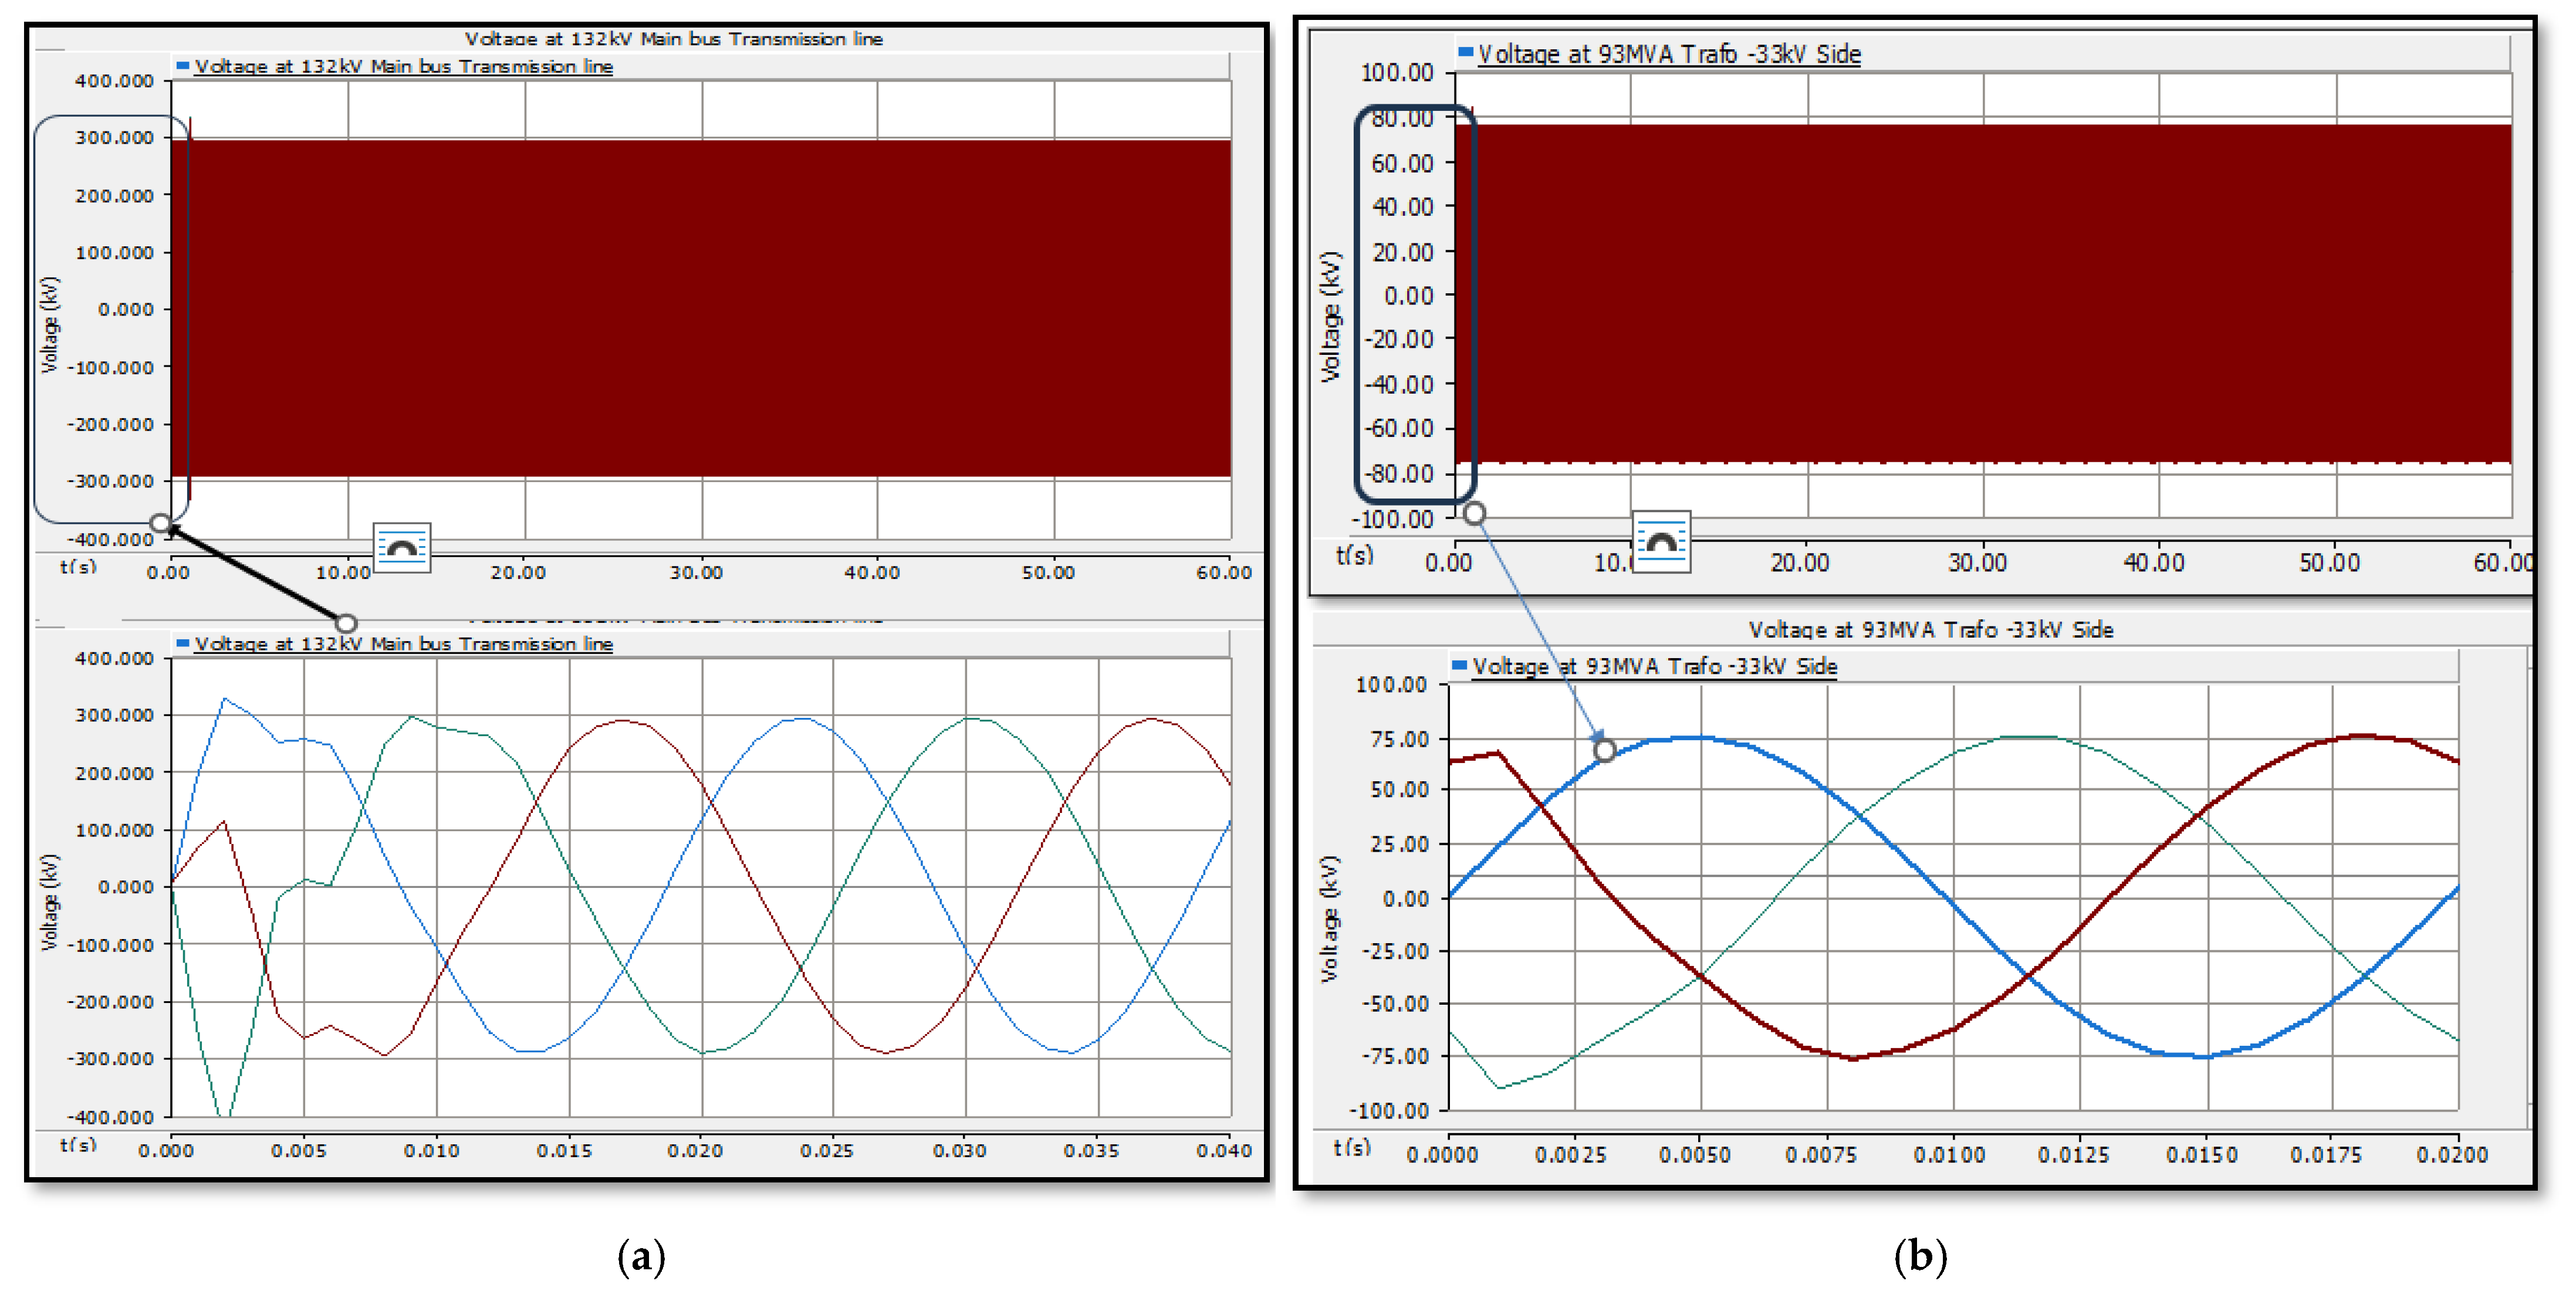Click layout options icon on 132kV plot
Viewport: 2576px width, 1298px height.
coord(402,548)
